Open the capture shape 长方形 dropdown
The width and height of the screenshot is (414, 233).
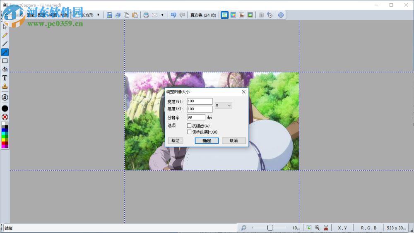pyautogui.click(x=98, y=15)
